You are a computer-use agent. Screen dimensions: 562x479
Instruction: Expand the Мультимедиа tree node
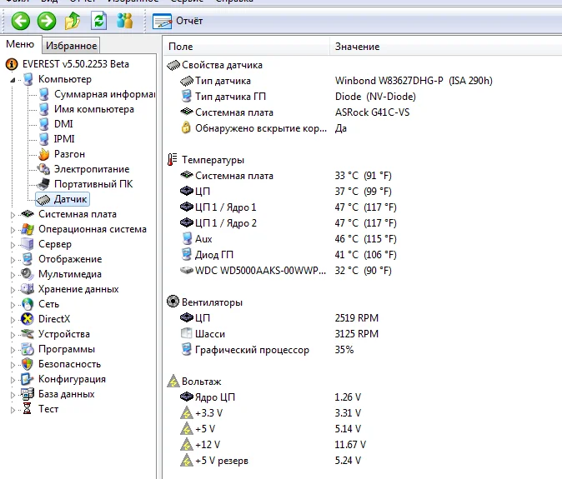tap(13, 275)
